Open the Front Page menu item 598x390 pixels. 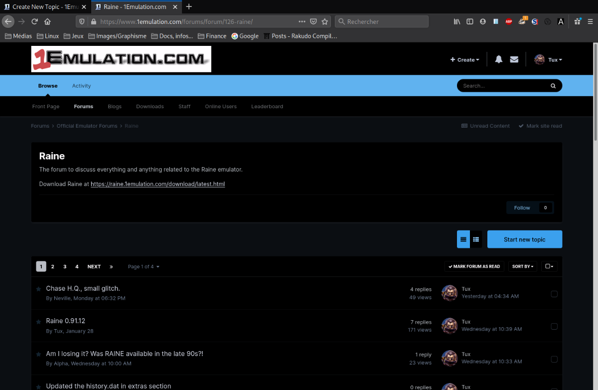point(46,106)
